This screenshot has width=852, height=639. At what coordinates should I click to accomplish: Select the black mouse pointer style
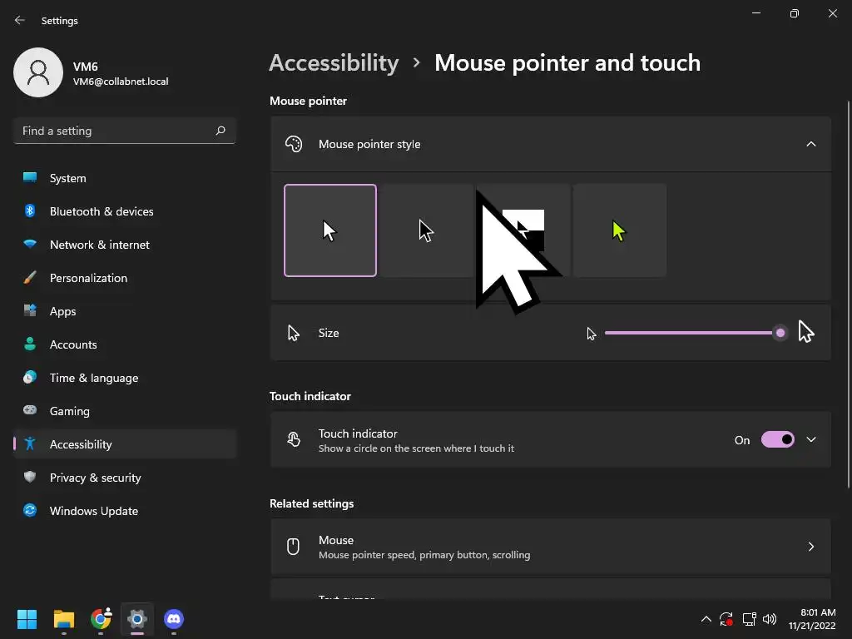[427, 230]
